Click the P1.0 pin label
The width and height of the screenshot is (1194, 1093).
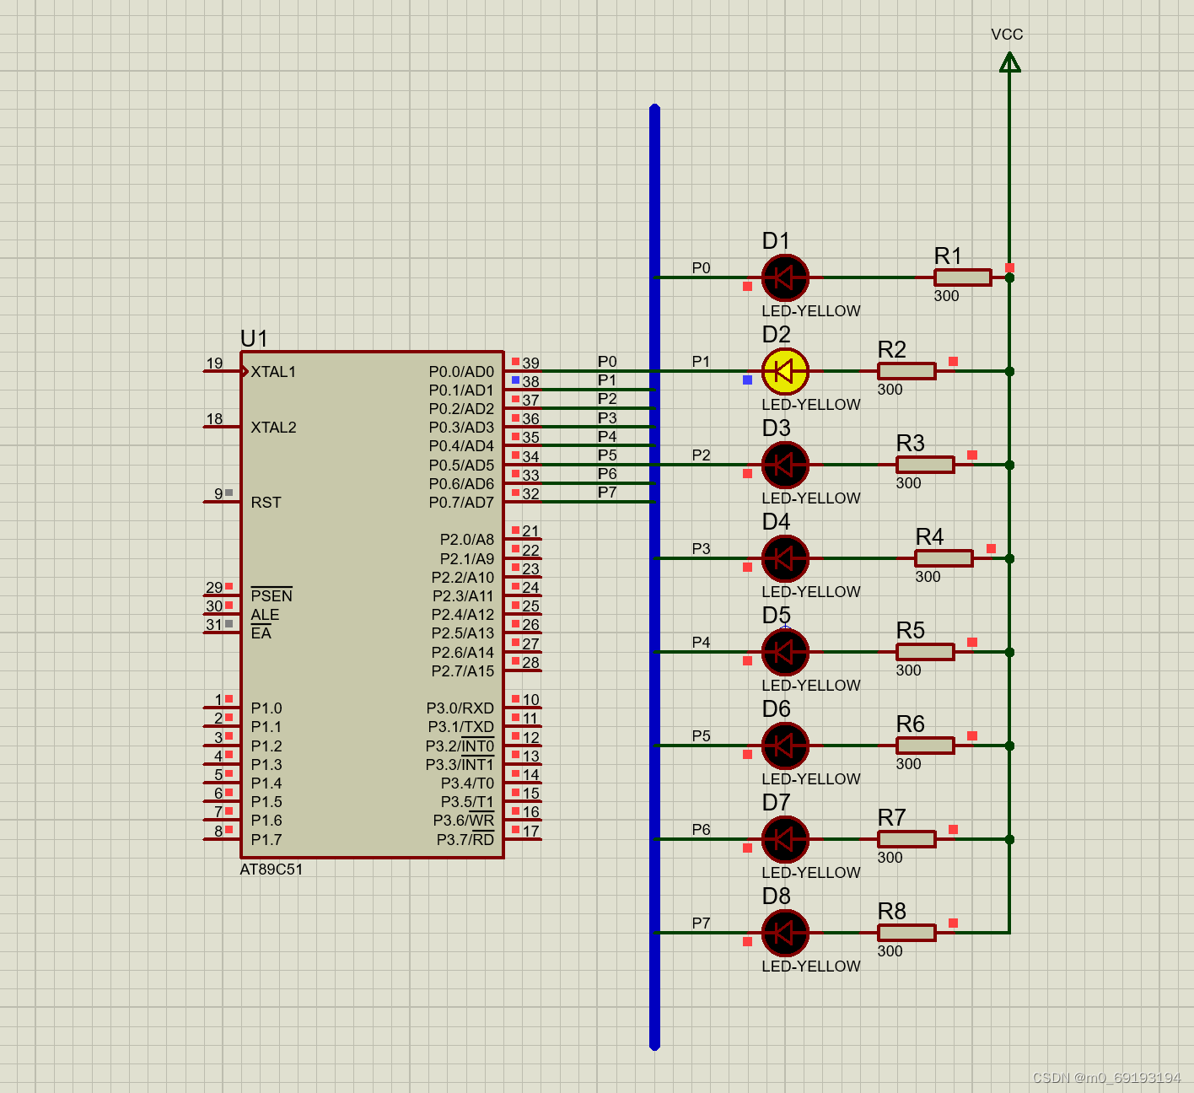pos(266,708)
